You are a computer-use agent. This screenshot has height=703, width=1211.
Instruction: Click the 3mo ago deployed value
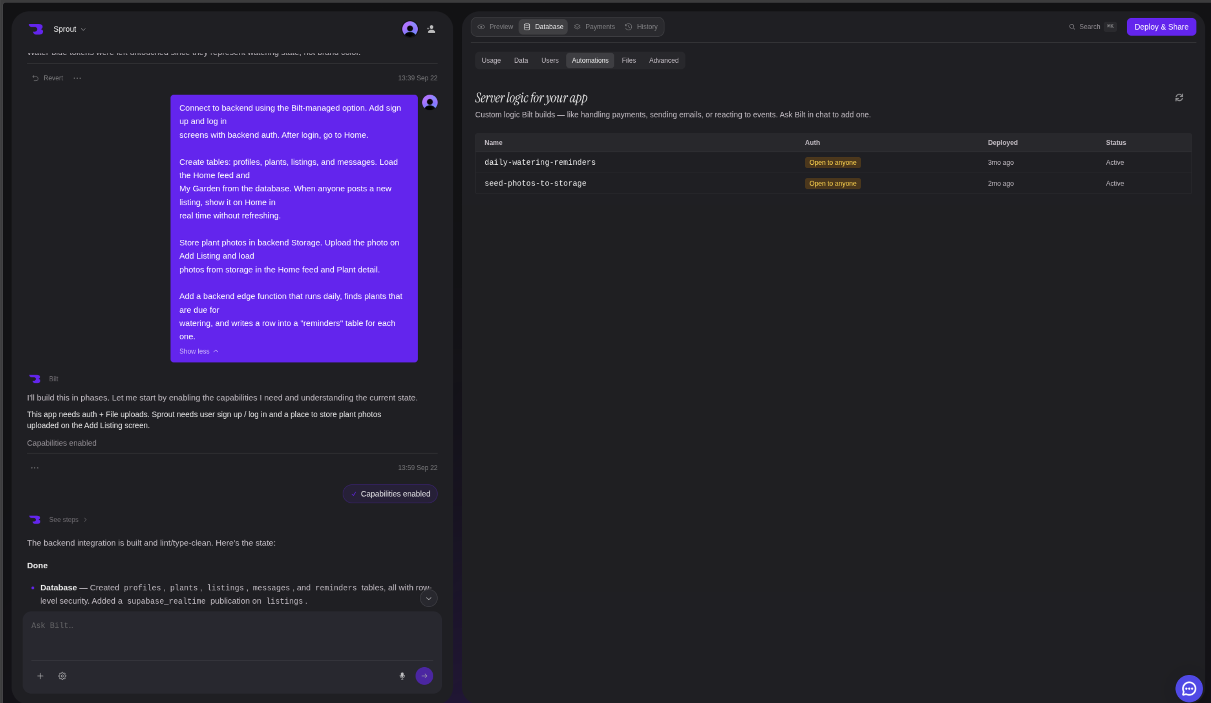click(x=1000, y=163)
